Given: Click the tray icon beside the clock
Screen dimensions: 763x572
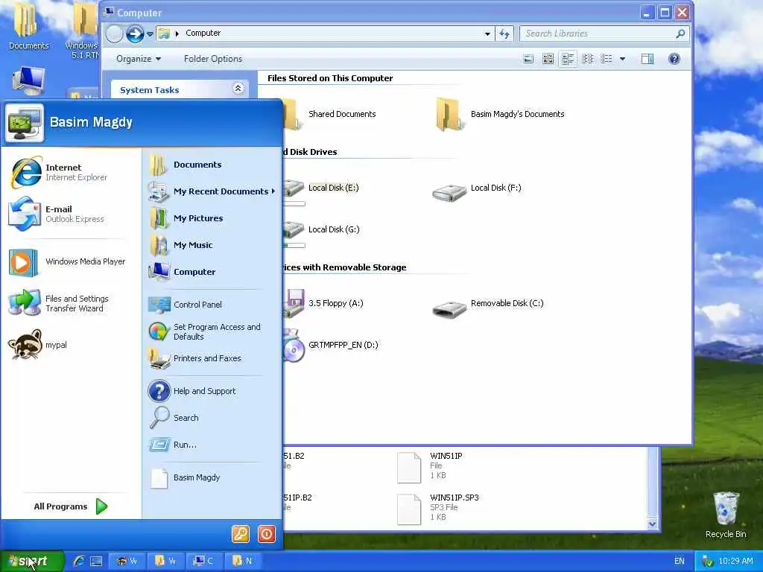Looking at the screenshot, I should [708, 562].
